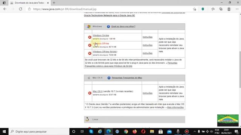Open Opera from the taskbar

pos(143,132)
